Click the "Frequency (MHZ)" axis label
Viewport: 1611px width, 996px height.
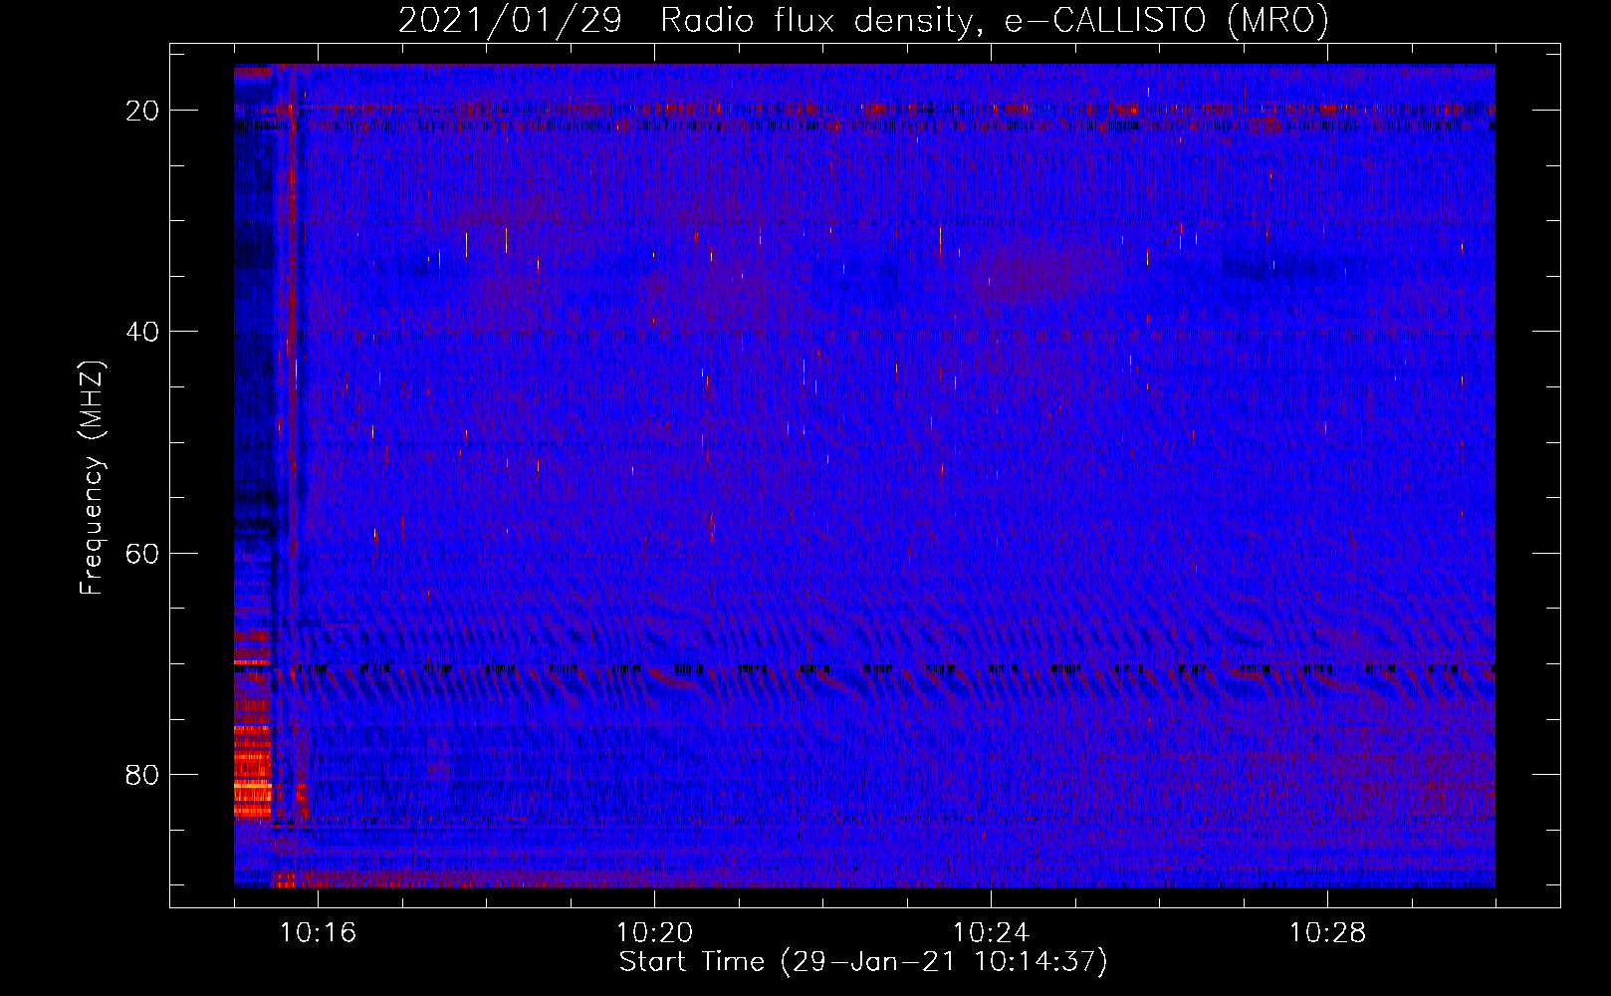92,477
